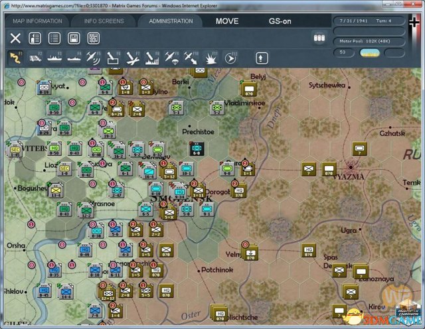The height and width of the screenshot is (329, 425).
Task: Select the black 6-0 unit near Prechistoe
Action: coord(197,149)
